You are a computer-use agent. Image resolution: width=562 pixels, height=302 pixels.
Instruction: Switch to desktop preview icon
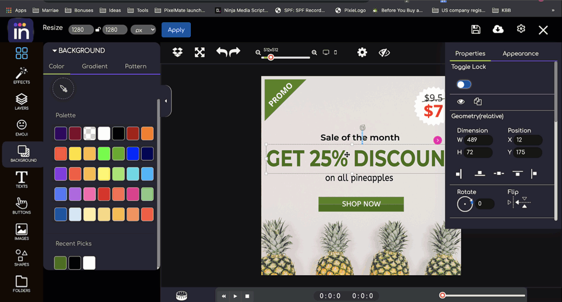pos(326,52)
